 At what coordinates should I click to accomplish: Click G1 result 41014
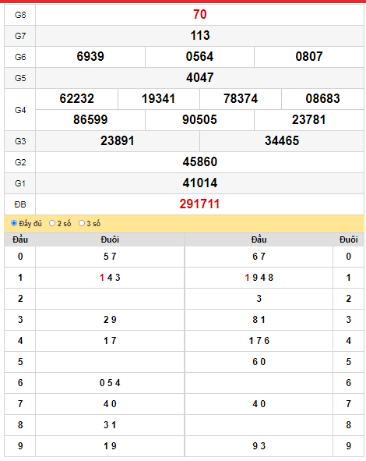tap(199, 183)
